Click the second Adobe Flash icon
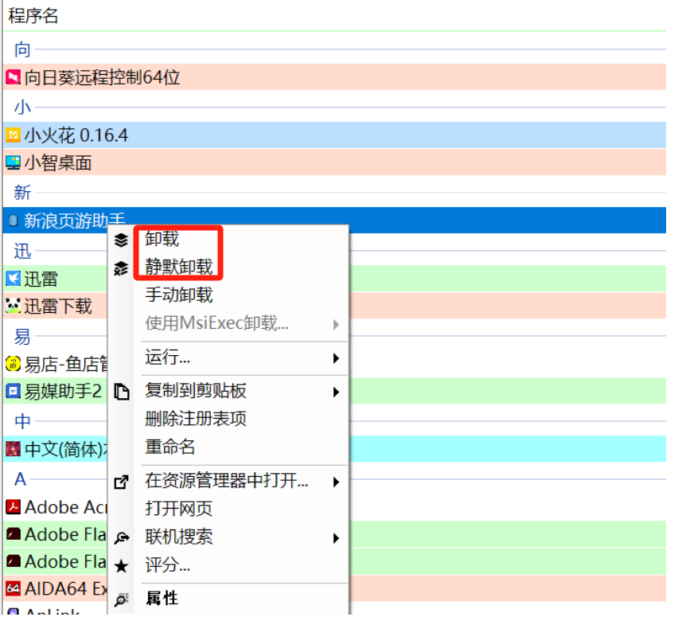 (13, 561)
